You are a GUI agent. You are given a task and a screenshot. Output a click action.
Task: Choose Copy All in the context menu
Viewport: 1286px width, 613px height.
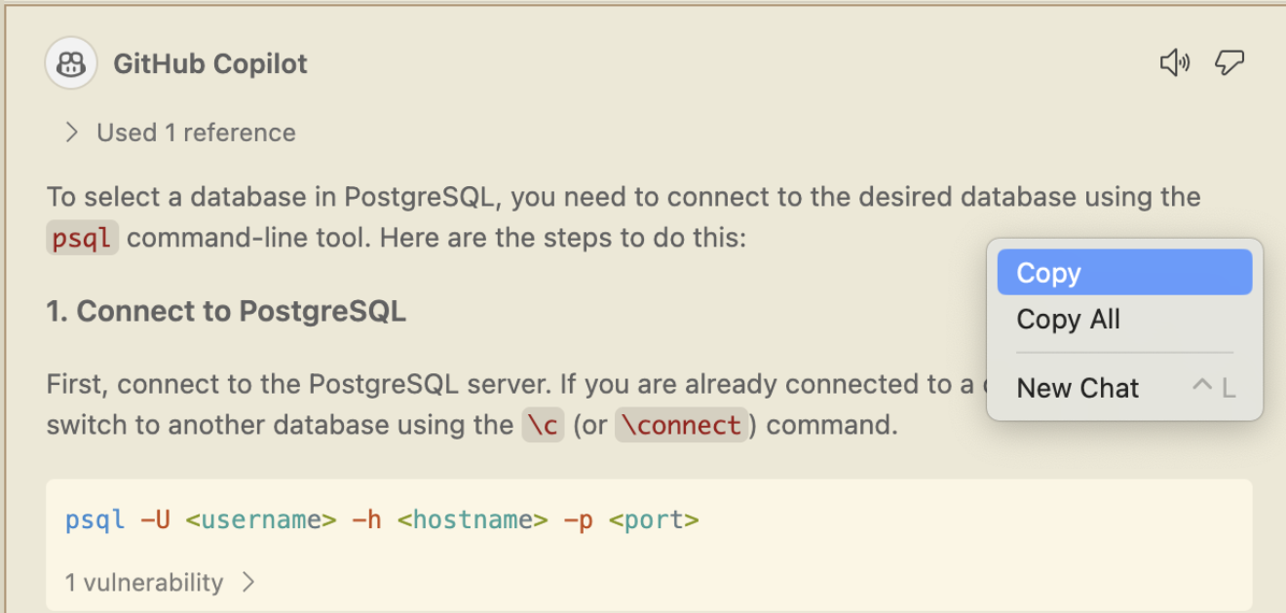(x=1068, y=320)
